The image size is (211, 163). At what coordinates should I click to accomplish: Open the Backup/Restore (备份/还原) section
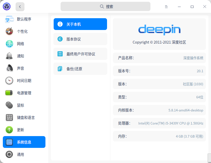[x=80, y=69]
